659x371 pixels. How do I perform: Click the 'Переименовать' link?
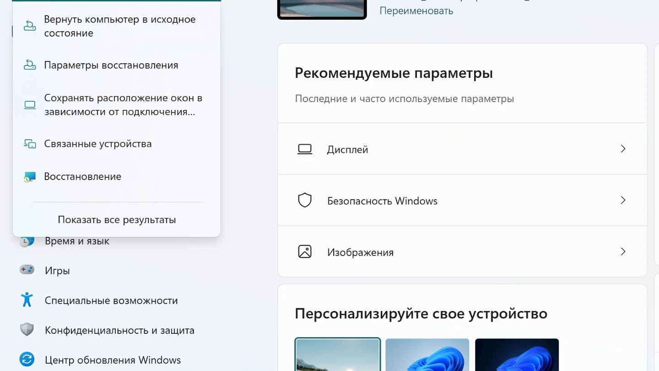pos(416,11)
